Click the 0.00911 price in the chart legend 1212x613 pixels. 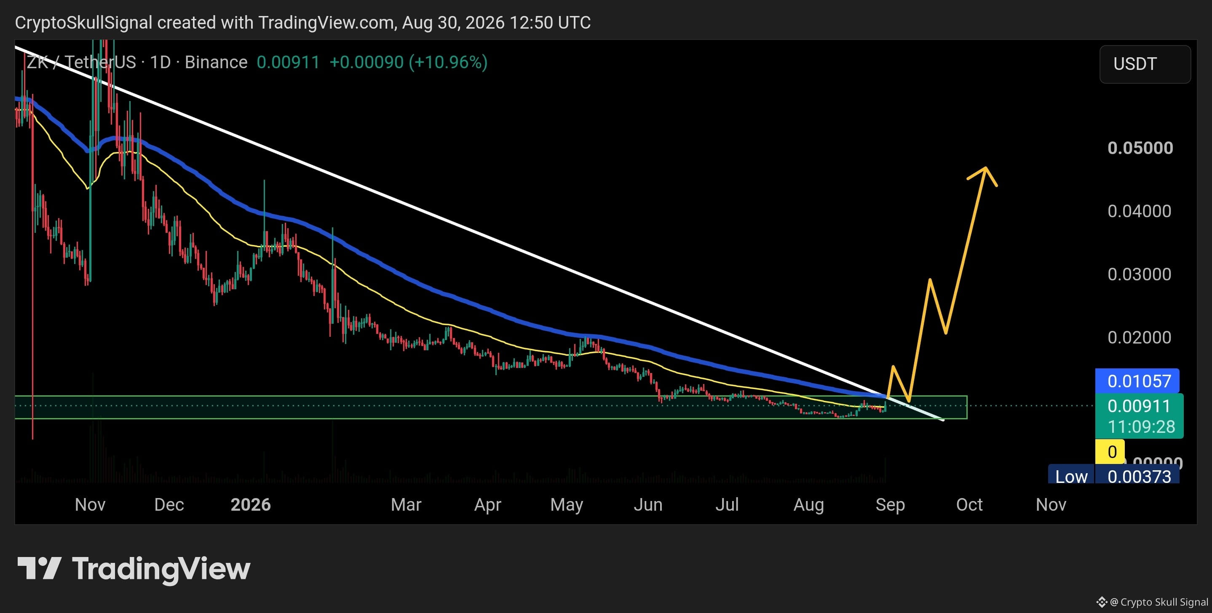click(x=288, y=62)
